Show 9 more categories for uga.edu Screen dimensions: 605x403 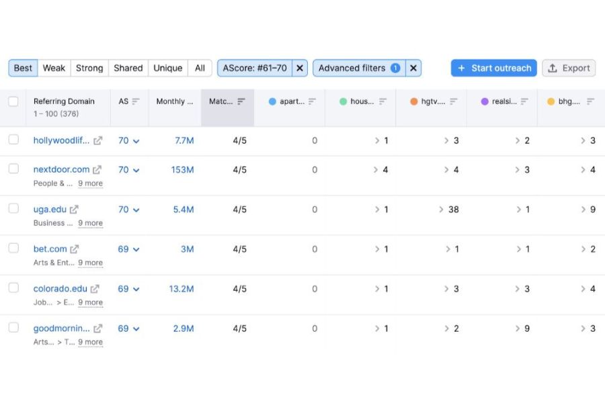tap(90, 223)
